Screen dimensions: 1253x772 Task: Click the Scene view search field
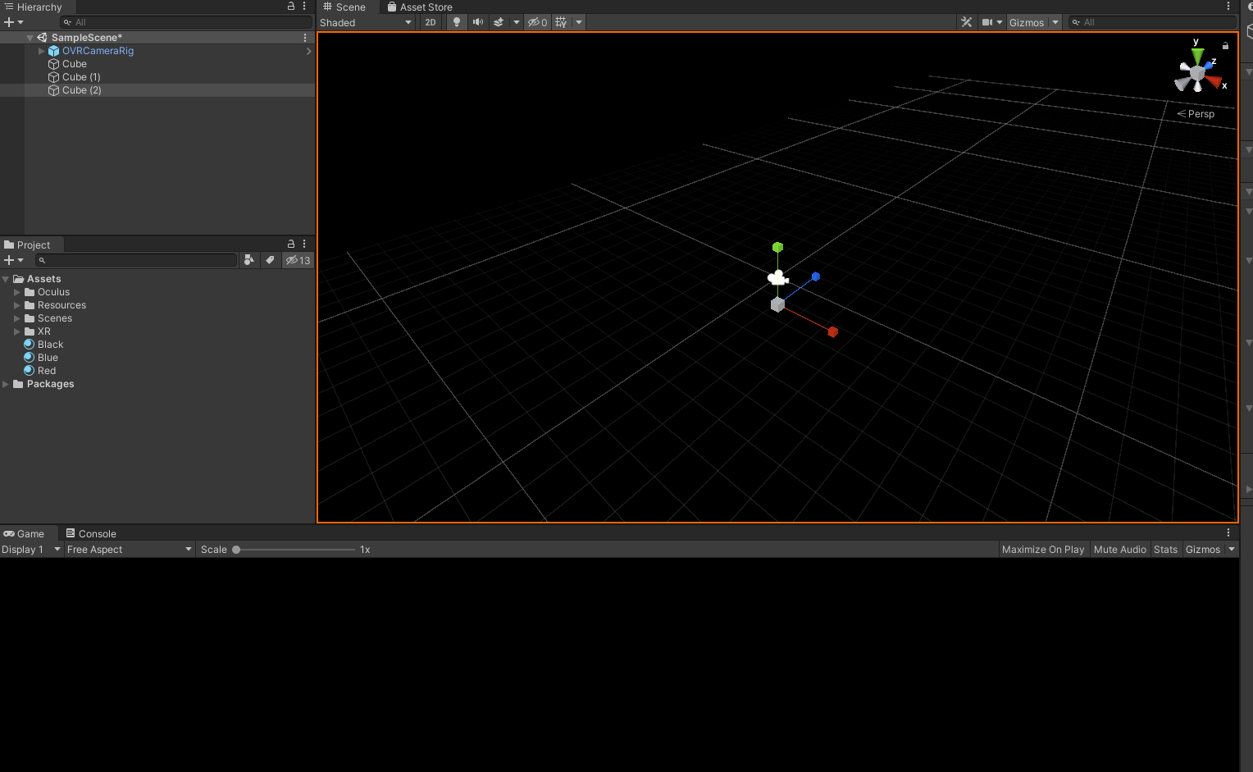coord(1151,22)
